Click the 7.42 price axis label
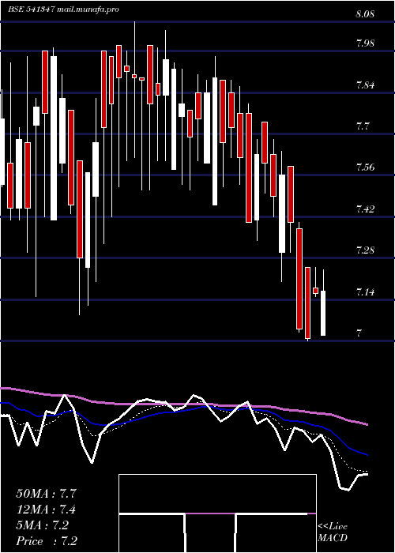This screenshot has height=553, width=395. [365, 209]
